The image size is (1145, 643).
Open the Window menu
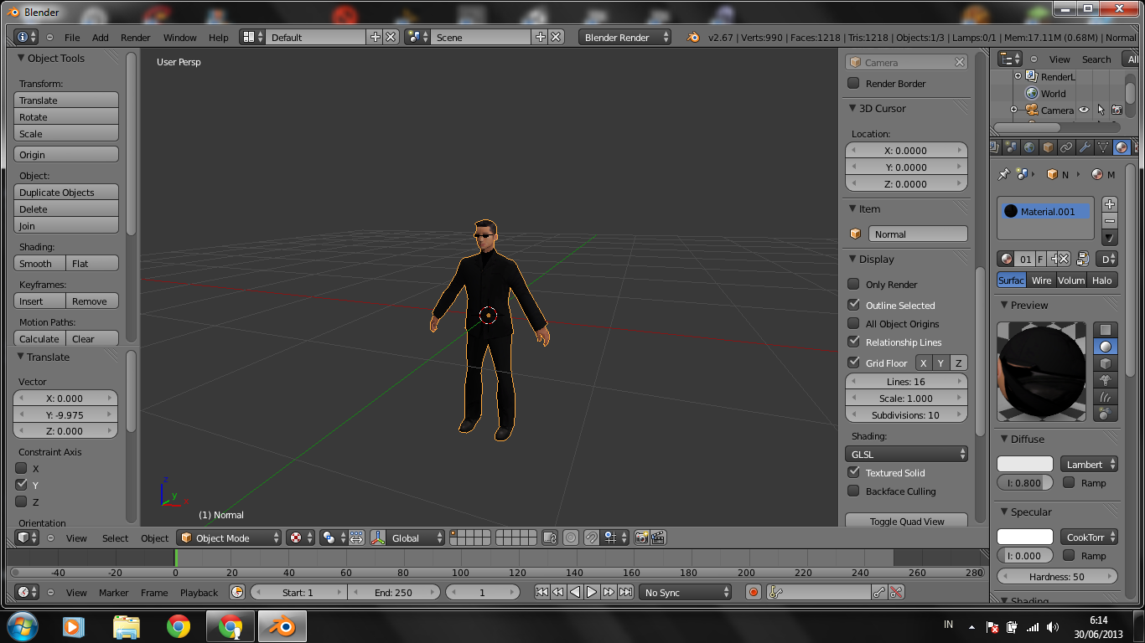click(x=180, y=38)
